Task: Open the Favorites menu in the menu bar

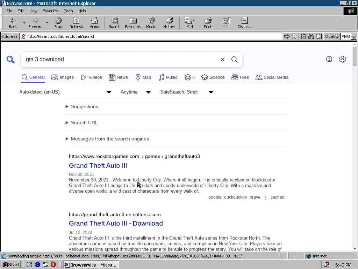Action: coord(50,11)
